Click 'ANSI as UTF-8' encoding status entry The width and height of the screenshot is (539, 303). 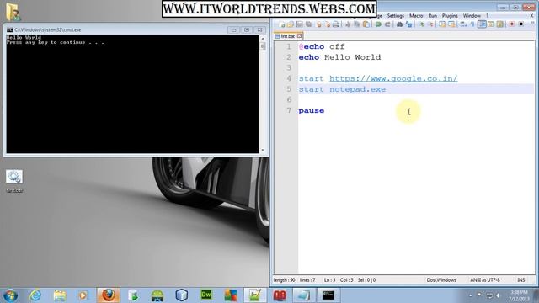click(485, 280)
